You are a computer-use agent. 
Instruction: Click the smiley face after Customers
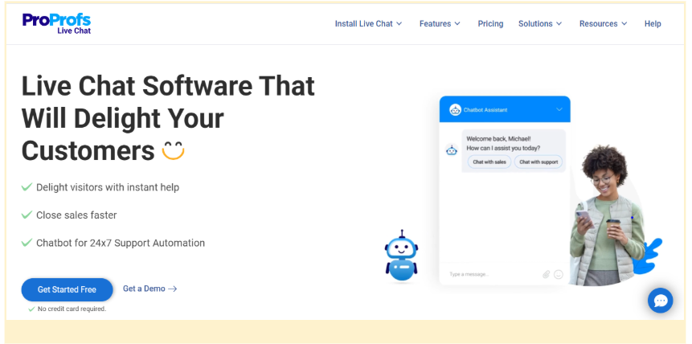[x=173, y=150]
